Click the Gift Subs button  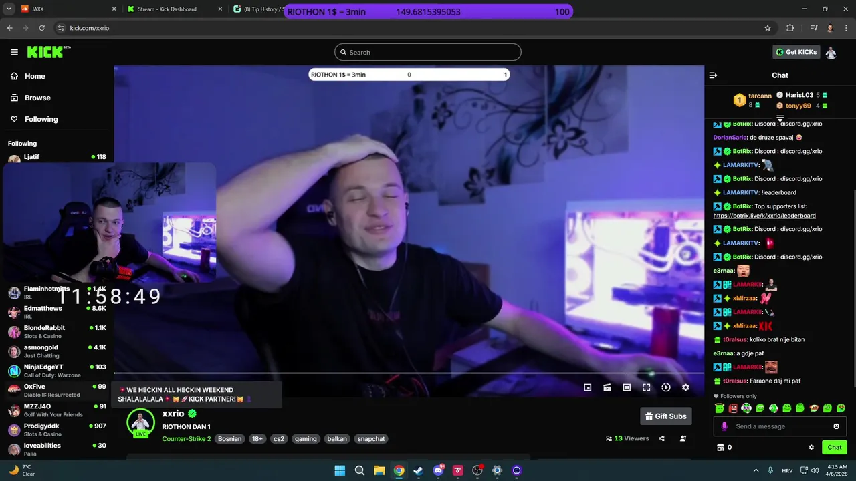click(666, 416)
